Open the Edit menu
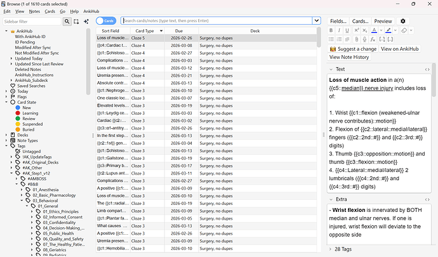Screen dimensions: 438x257 point(7,11)
